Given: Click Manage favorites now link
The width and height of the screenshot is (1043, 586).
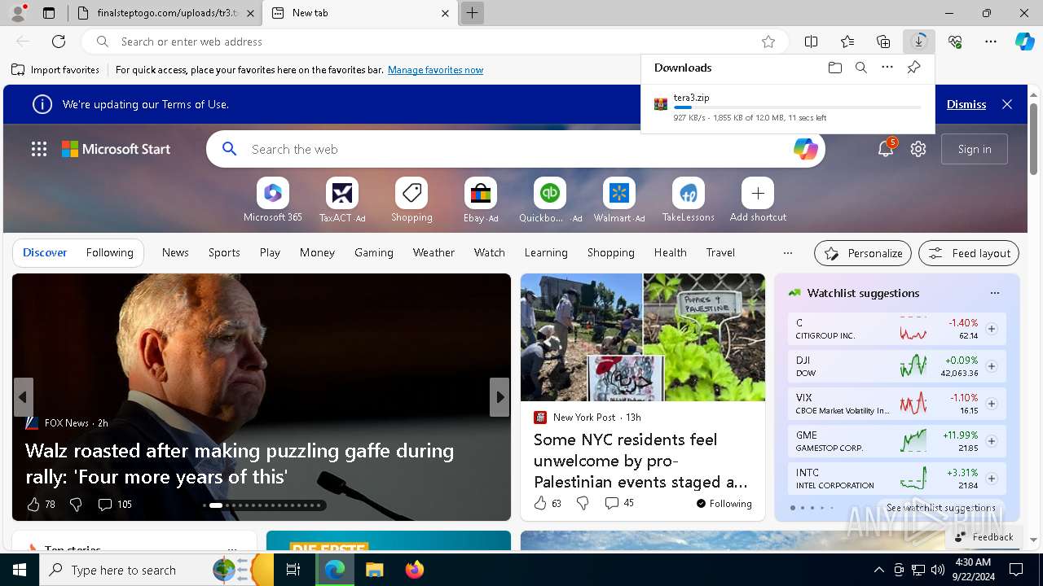Looking at the screenshot, I should [x=435, y=70].
